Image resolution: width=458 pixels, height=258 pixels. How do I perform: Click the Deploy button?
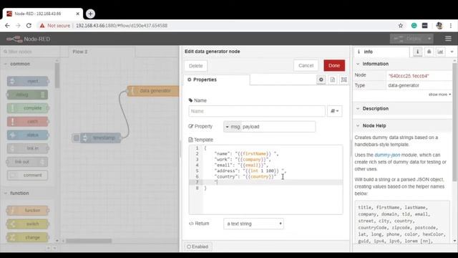point(409,39)
